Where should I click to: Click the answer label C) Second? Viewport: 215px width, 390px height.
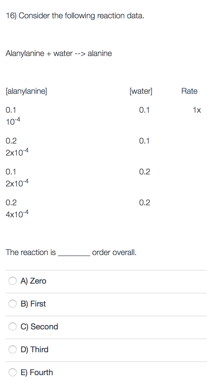(x=39, y=327)
